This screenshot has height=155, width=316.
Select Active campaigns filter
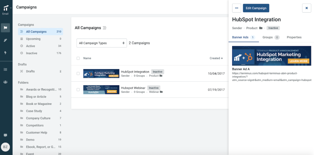40,46
